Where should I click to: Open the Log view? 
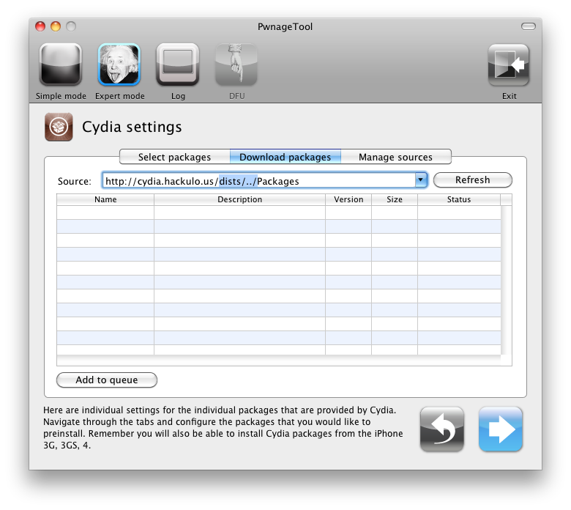[178, 64]
